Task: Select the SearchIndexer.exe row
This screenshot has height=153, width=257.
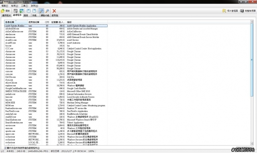Action: click(56, 120)
